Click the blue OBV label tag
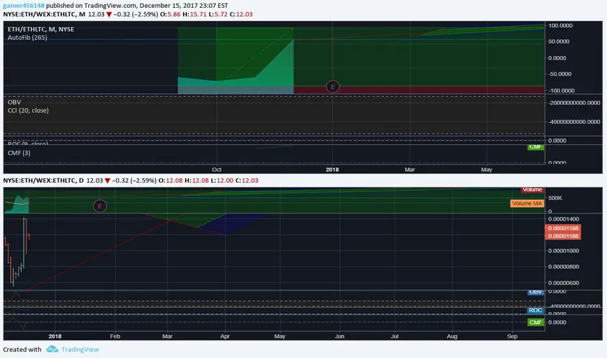The image size is (607, 358). (x=535, y=292)
